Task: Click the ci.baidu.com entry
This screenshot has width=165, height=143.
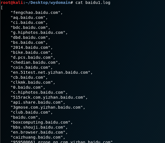Action: 29,23
